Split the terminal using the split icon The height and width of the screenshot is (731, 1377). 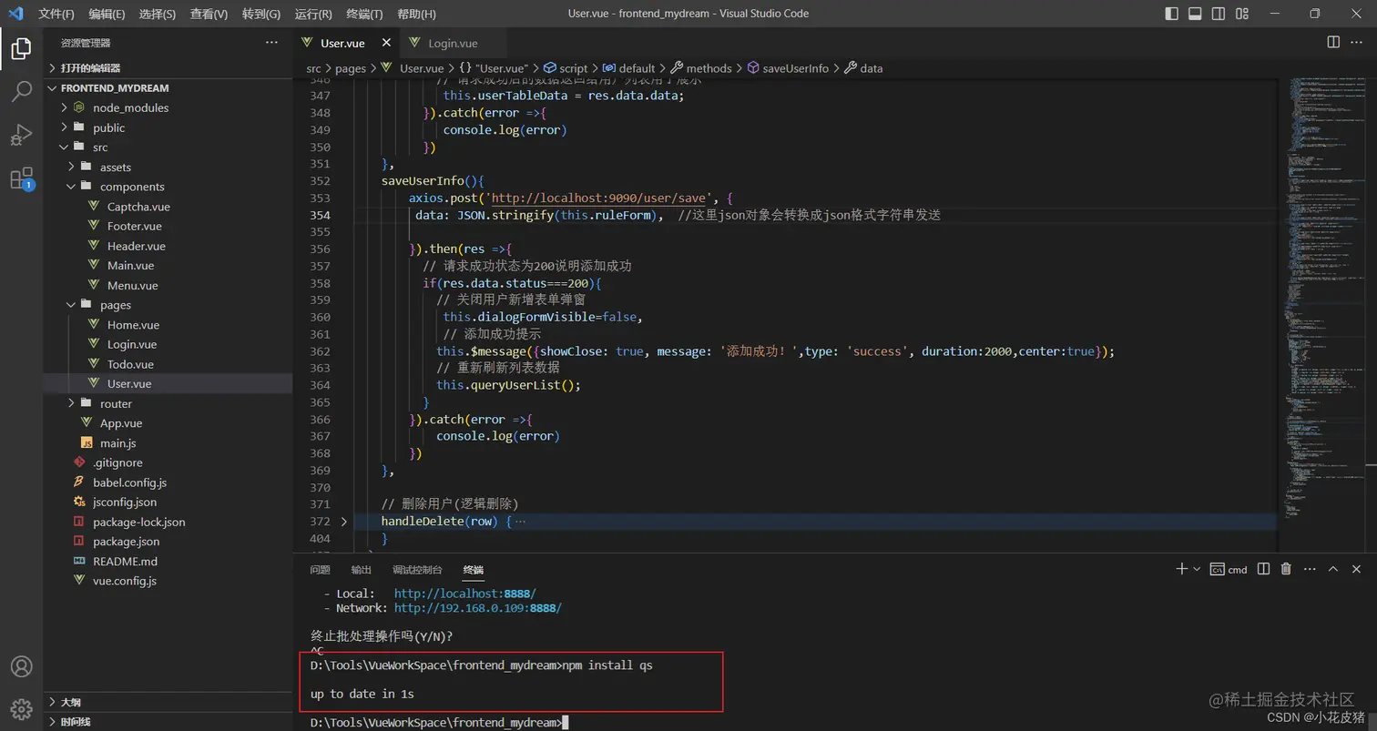[1263, 568]
